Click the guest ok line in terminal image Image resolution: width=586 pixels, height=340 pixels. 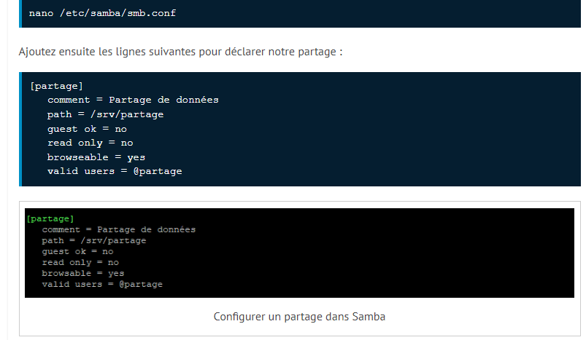[x=77, y=251]
